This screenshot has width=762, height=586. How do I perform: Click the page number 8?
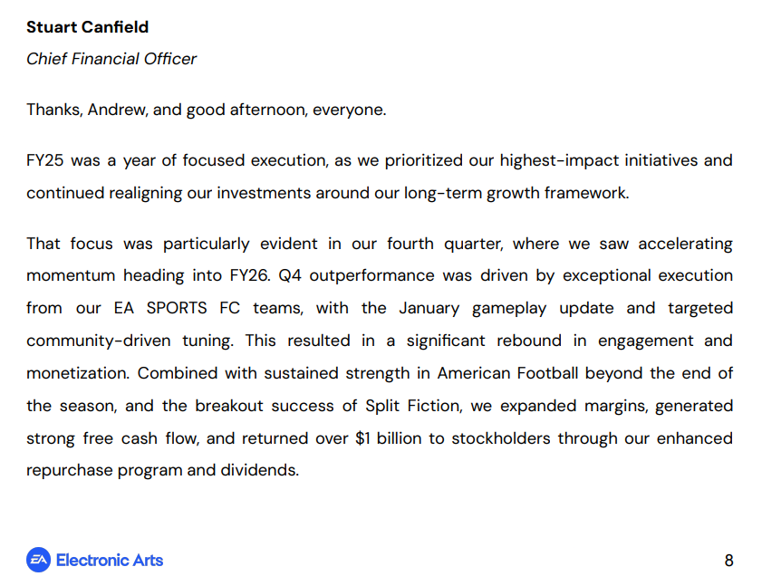728,561
